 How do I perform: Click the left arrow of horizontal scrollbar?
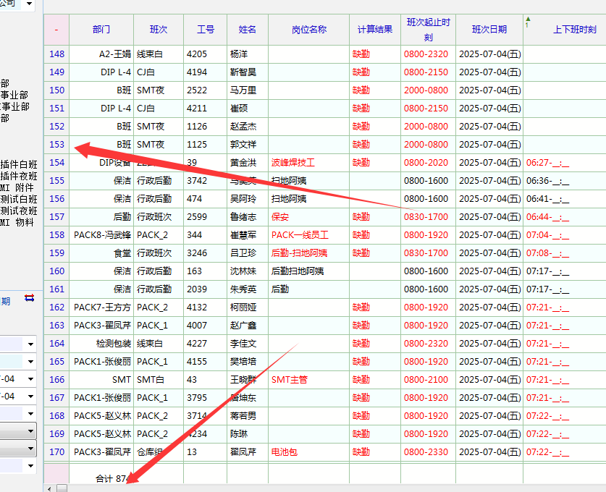click(49, 488)
